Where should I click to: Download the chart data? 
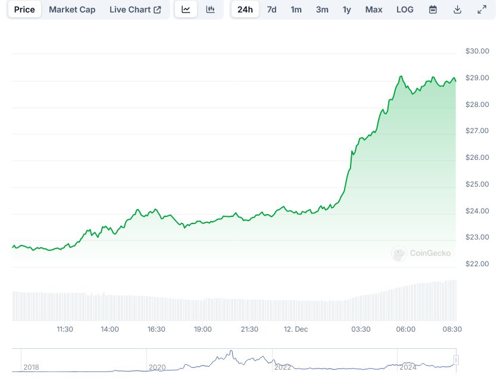(x=457, y=10)
